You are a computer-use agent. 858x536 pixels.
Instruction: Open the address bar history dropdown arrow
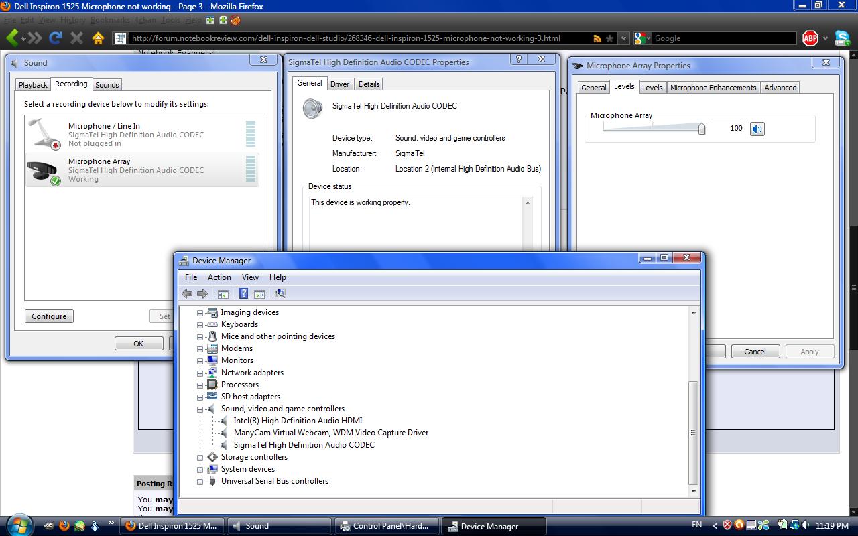623,38
